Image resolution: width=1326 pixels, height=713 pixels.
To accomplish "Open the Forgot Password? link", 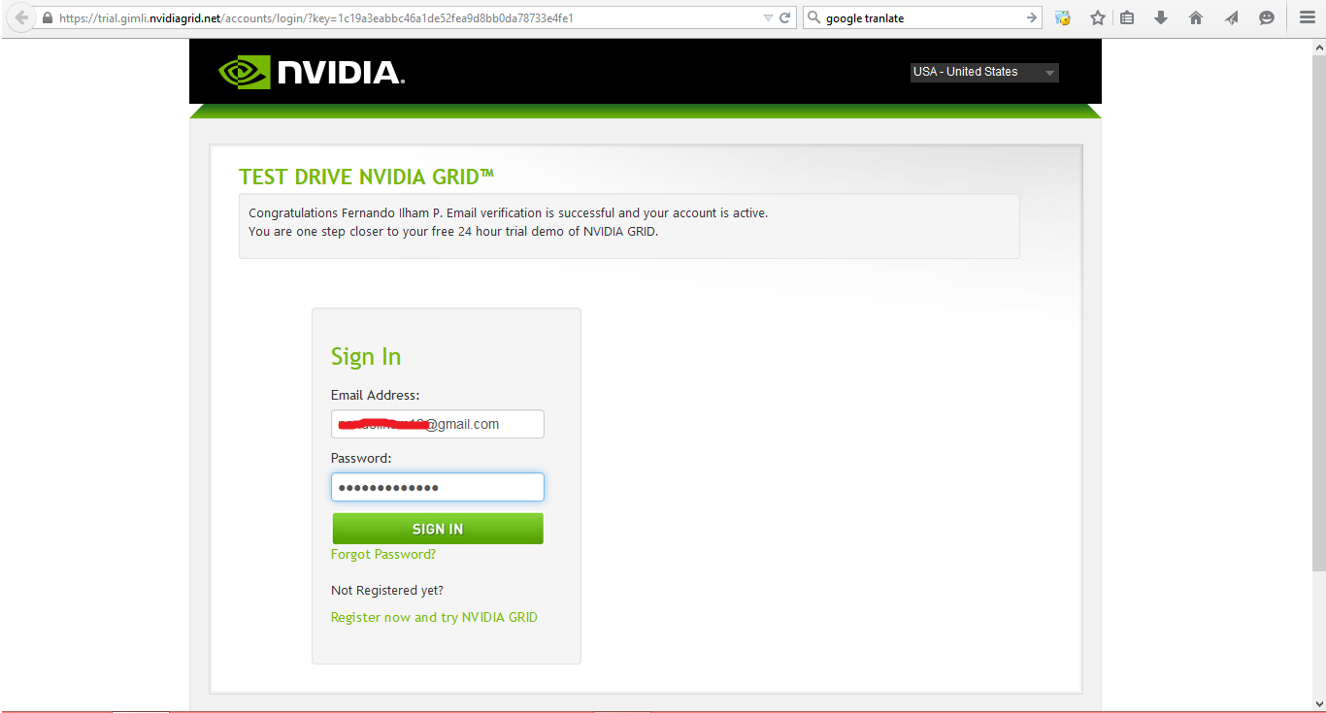I will point(383,554).
